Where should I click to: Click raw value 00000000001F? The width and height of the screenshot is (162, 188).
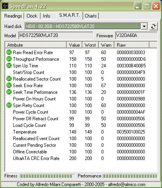131,92
